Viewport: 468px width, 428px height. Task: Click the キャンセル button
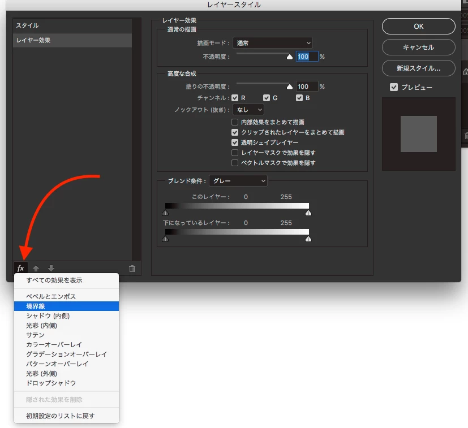[418, 47]
